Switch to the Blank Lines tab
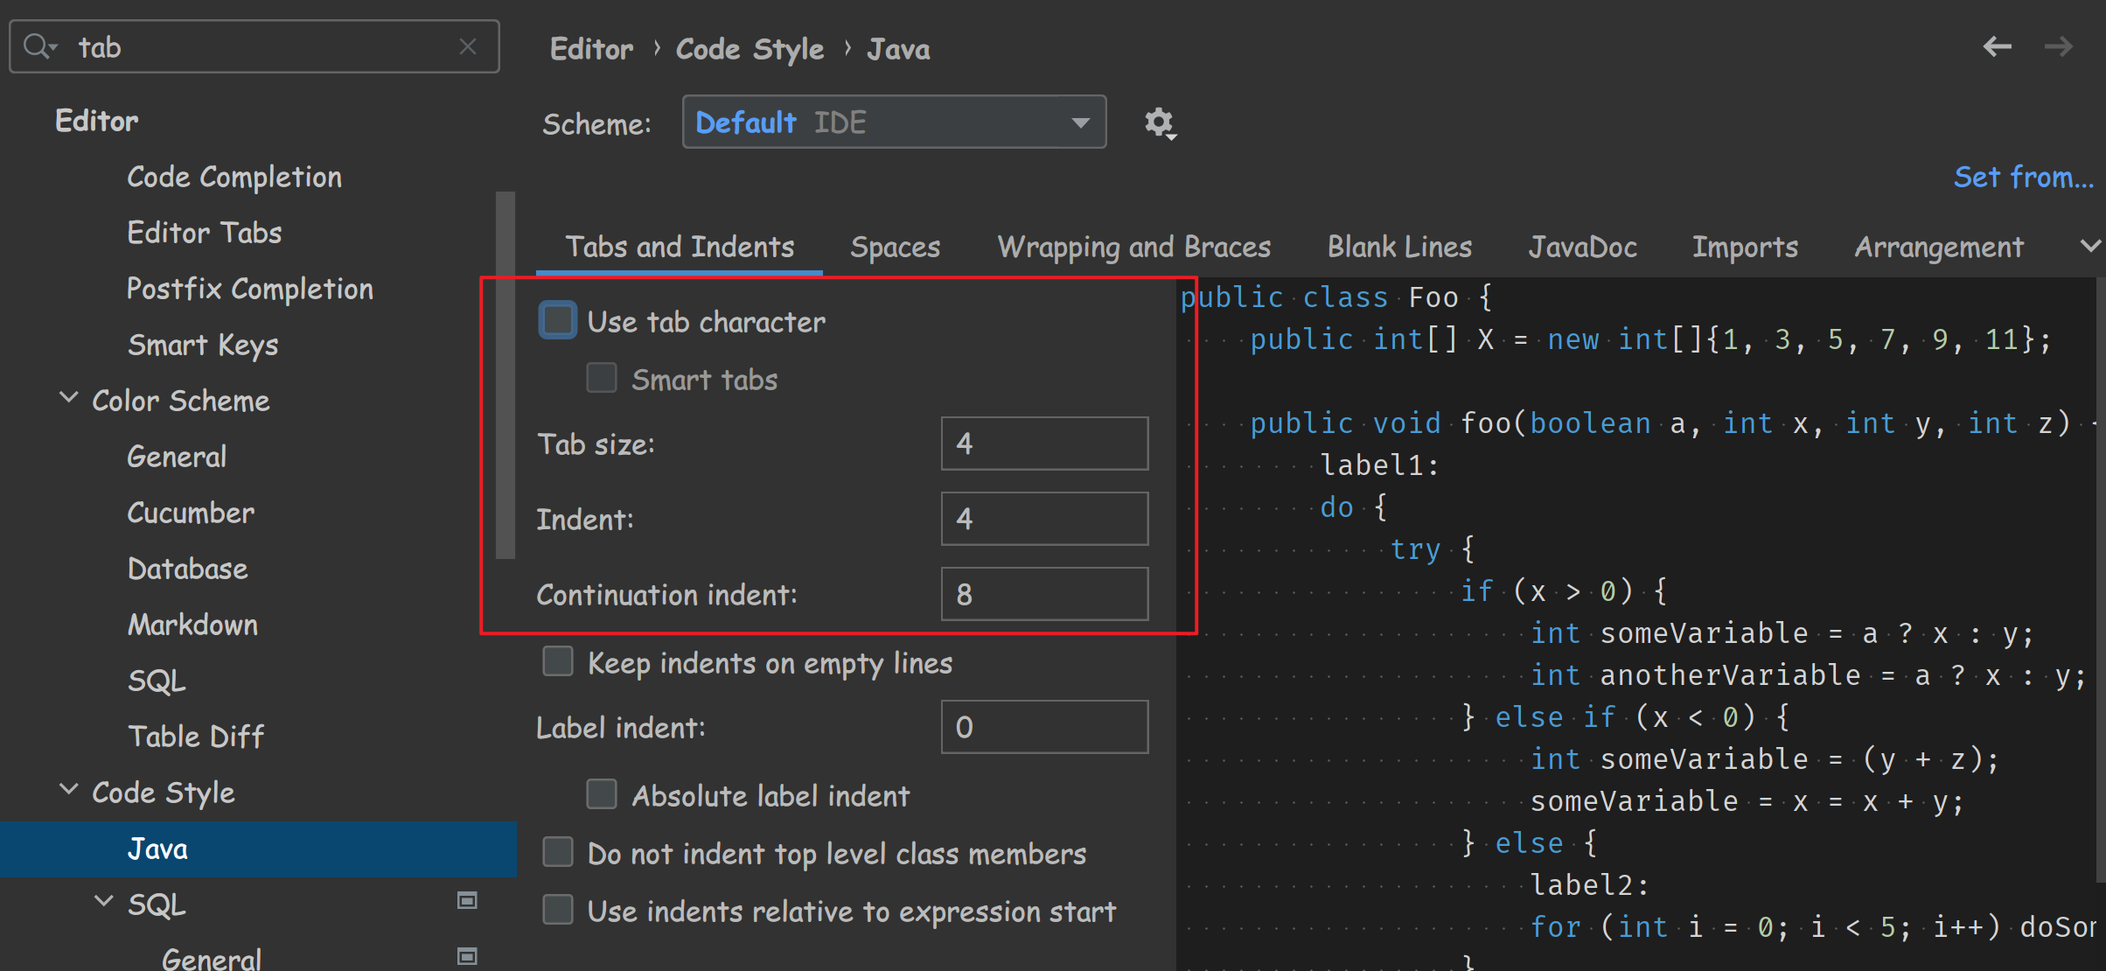The image size is (2106, 971). click(1399, 247)
